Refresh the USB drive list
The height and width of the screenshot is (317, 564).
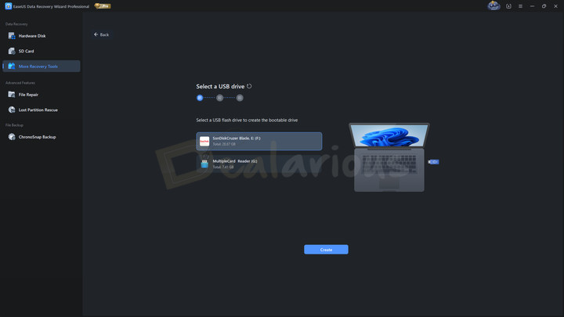[249, 86]
